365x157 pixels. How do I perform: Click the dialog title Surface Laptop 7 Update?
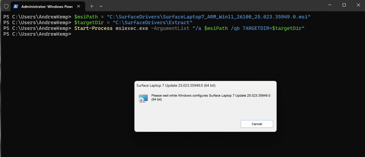coord(176,85)
